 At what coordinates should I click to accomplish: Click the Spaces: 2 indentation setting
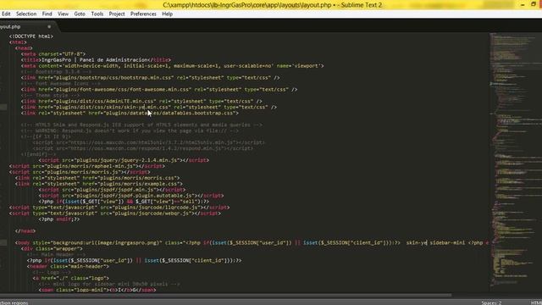click(x=491, y=302)
